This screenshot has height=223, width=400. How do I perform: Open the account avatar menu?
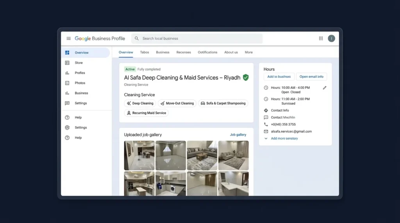tap(331, 39)
